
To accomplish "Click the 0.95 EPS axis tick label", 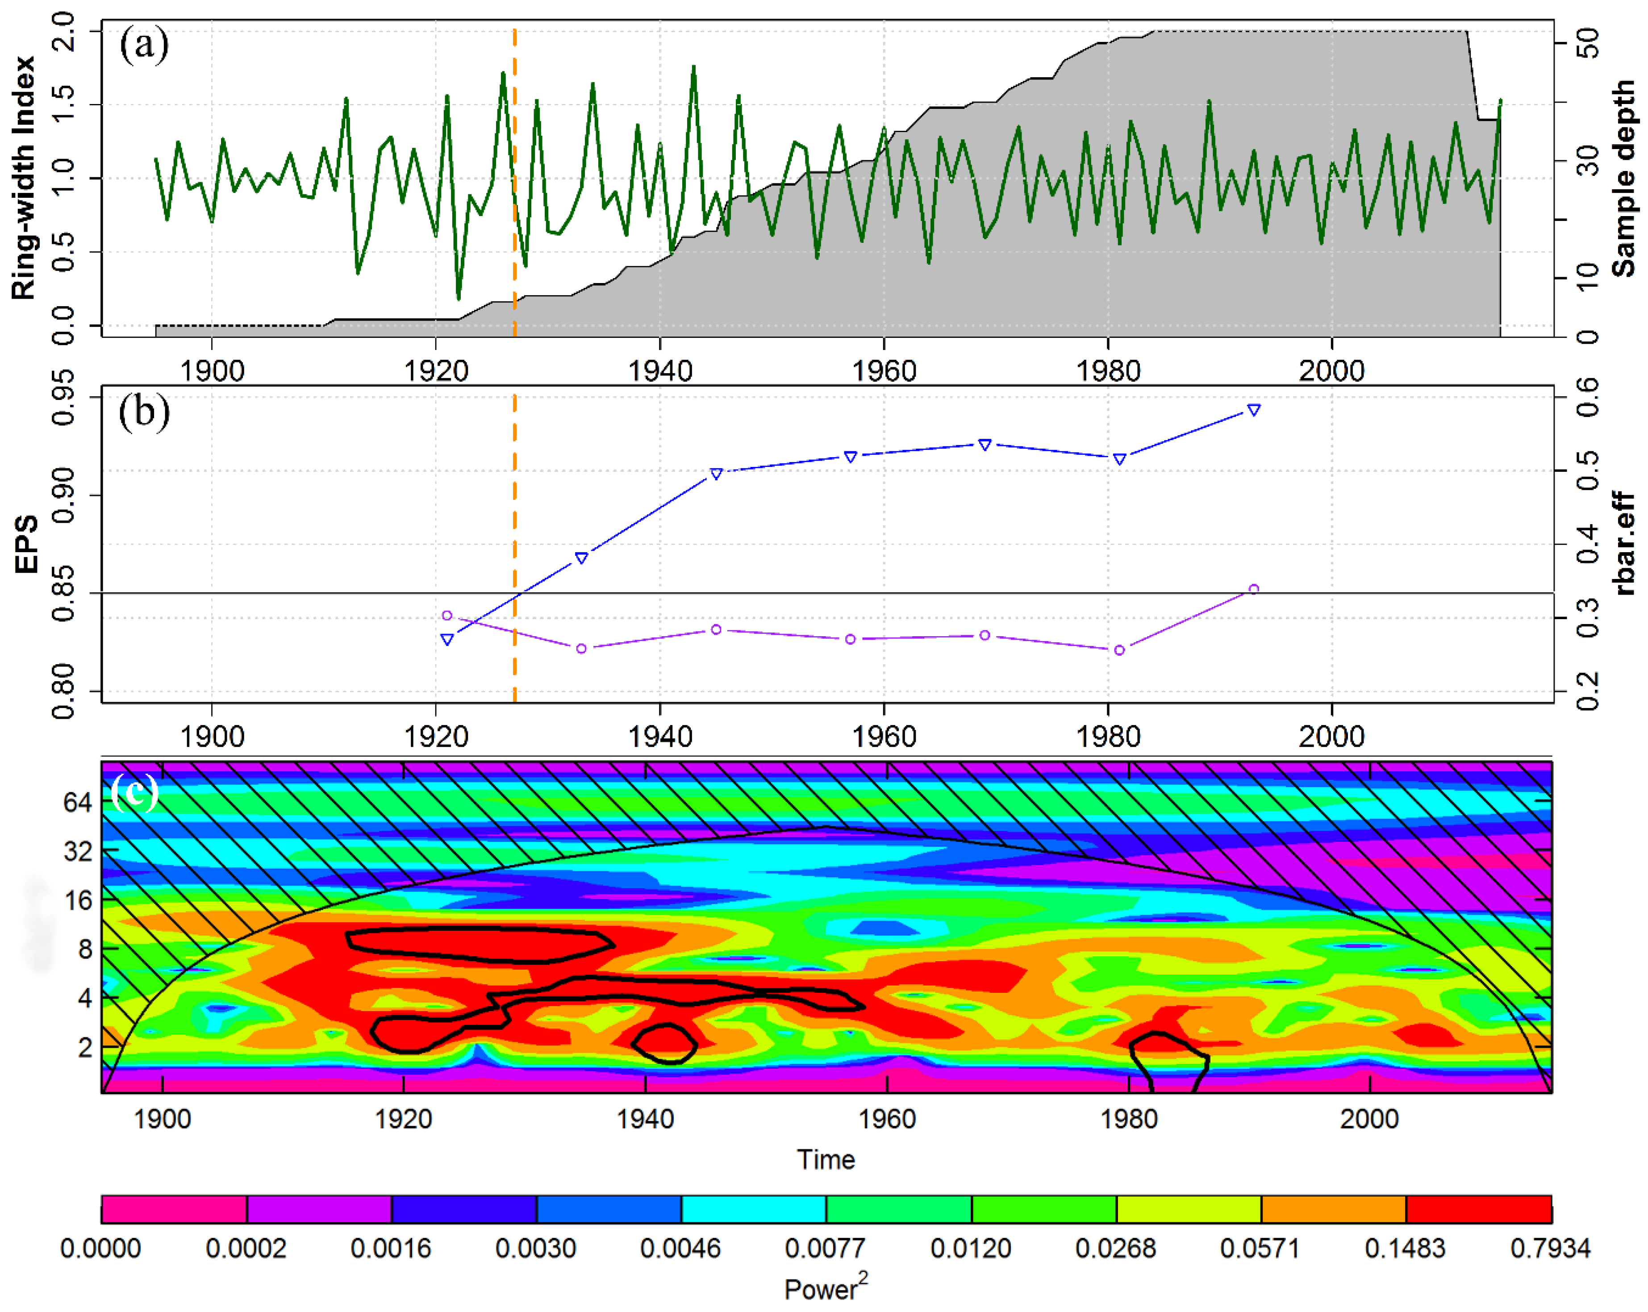I will coord(63,396).
